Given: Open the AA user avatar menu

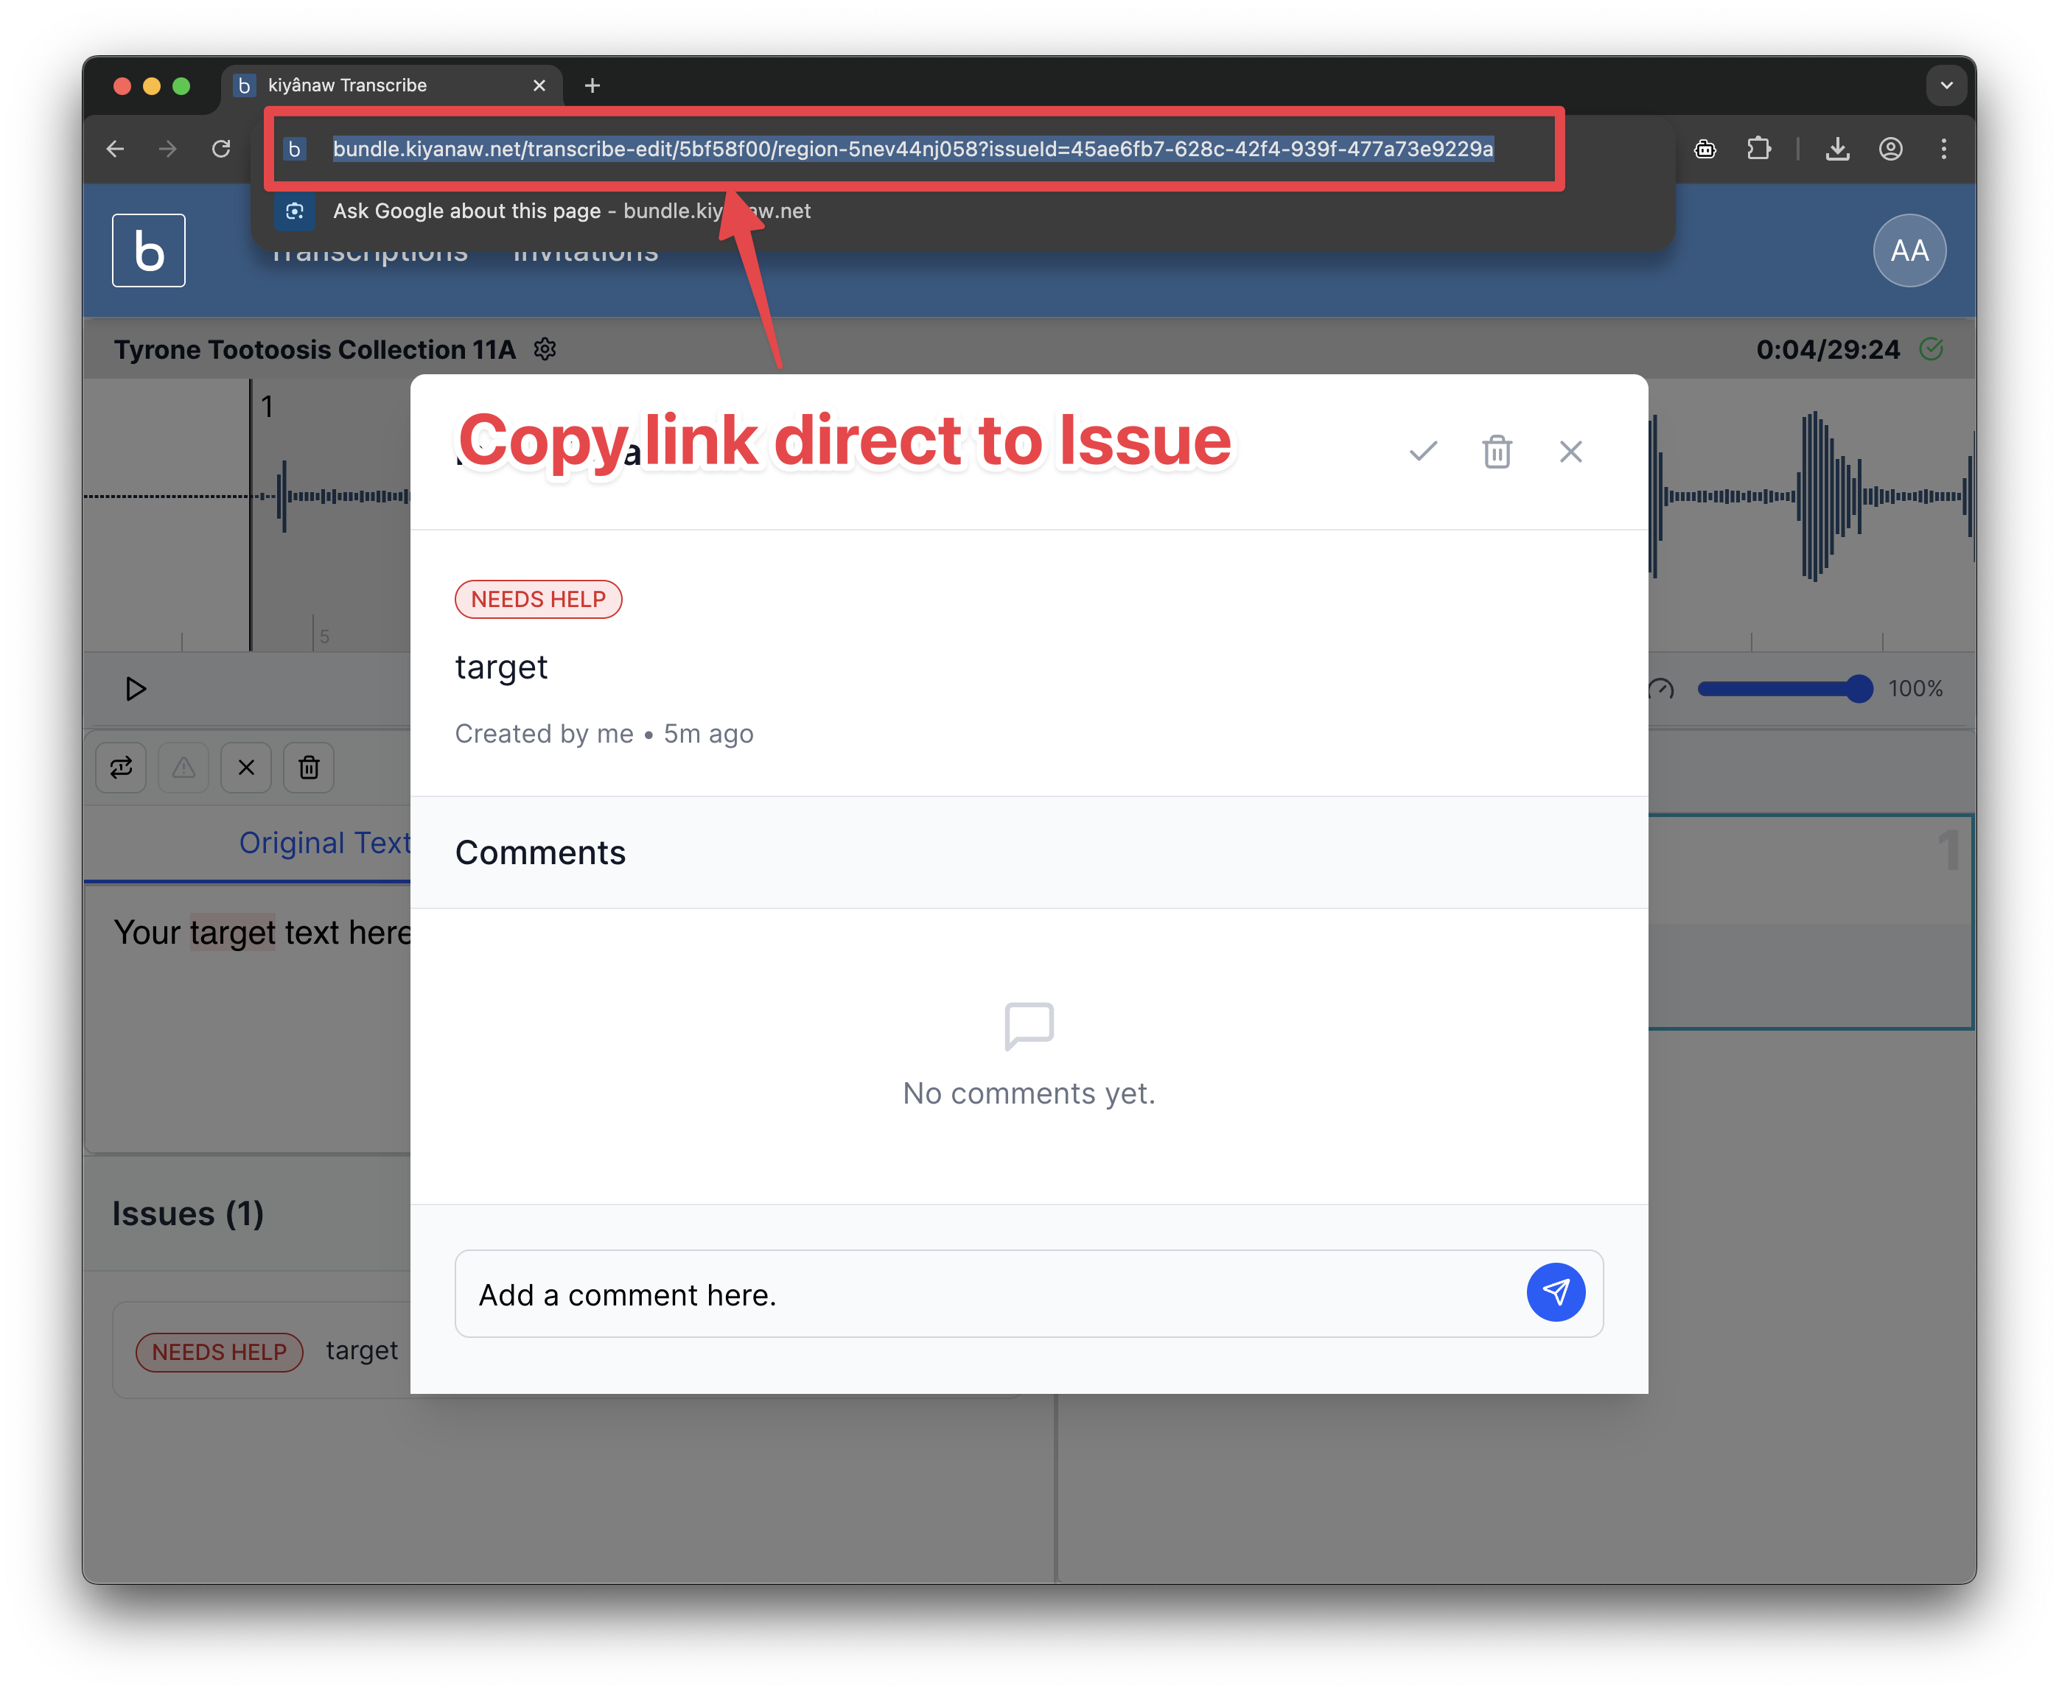Looking at the screenshot, I should point(1909,250).
